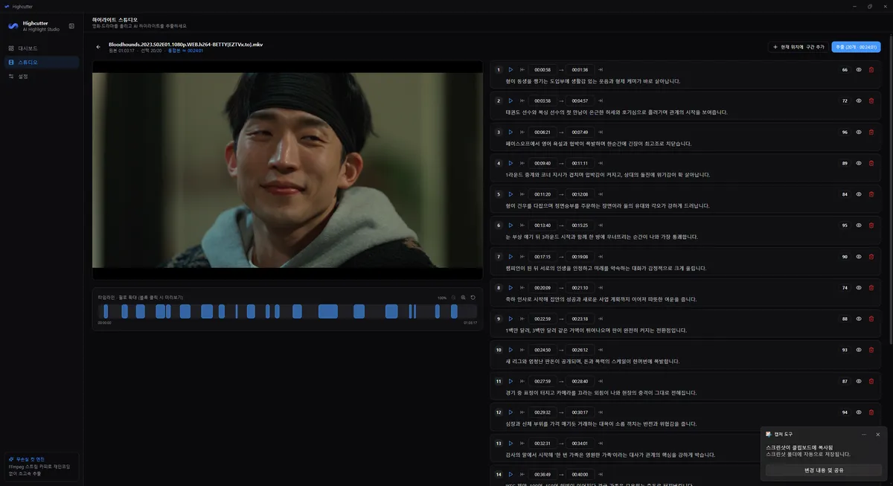Play highlight segment 6 preview
Image resolution: width=893 pixels, height=486 pixels.
pos(510,226)
